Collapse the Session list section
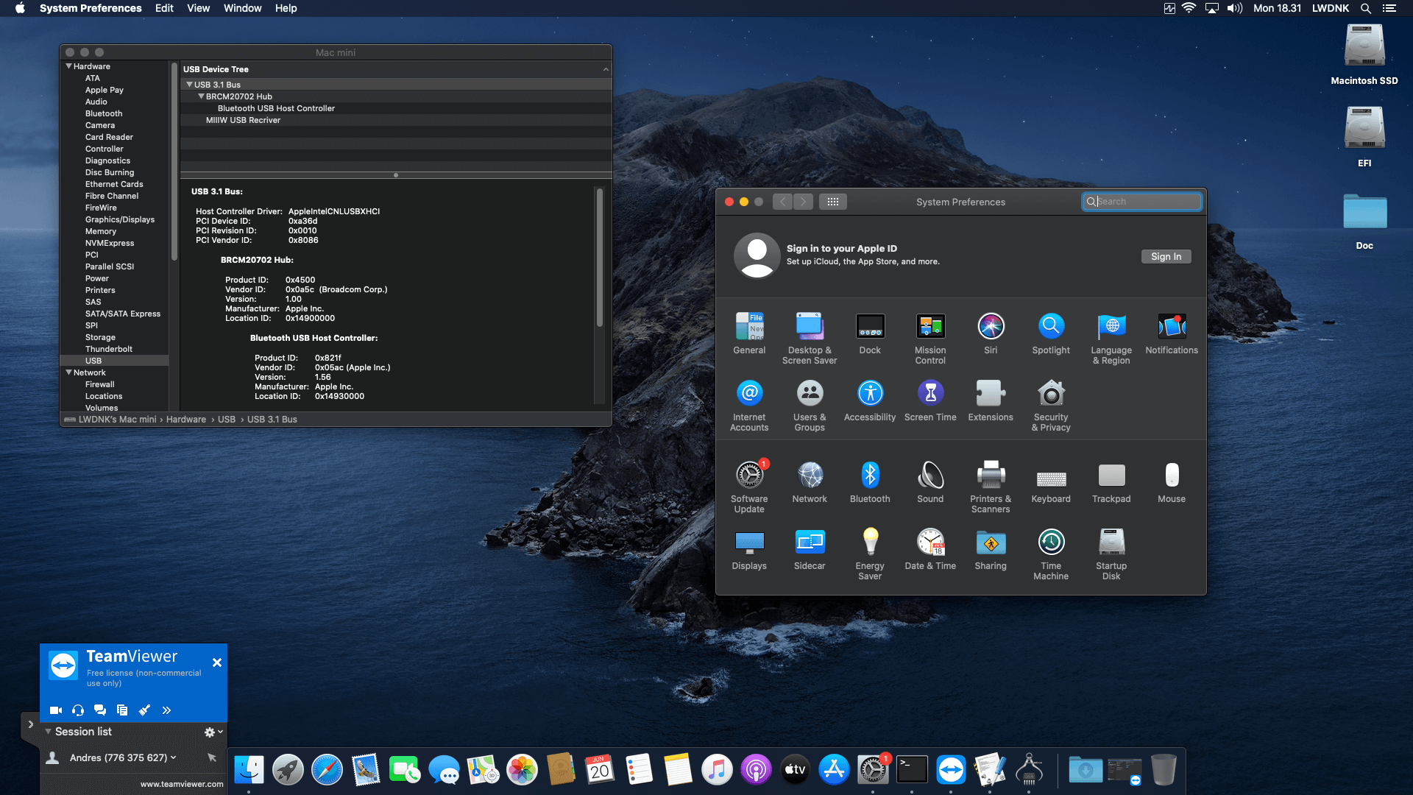The width and height of the screenshot is (1413, 795). (48, 732)
